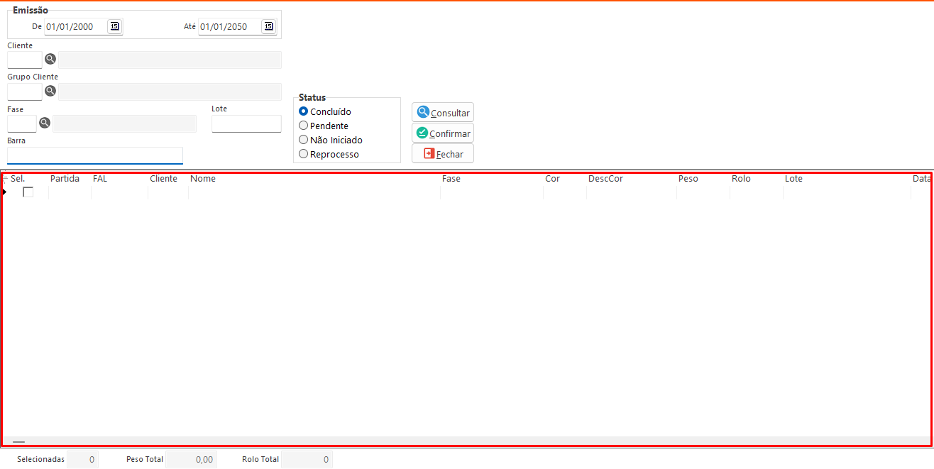Click the Cliente code input field

25,60
